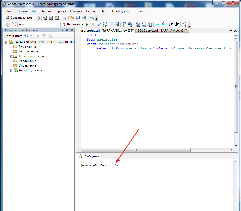Click the Display Estimated Execution Plan icon
This screenshot has height=211, width=241.
tap(105, 24)
